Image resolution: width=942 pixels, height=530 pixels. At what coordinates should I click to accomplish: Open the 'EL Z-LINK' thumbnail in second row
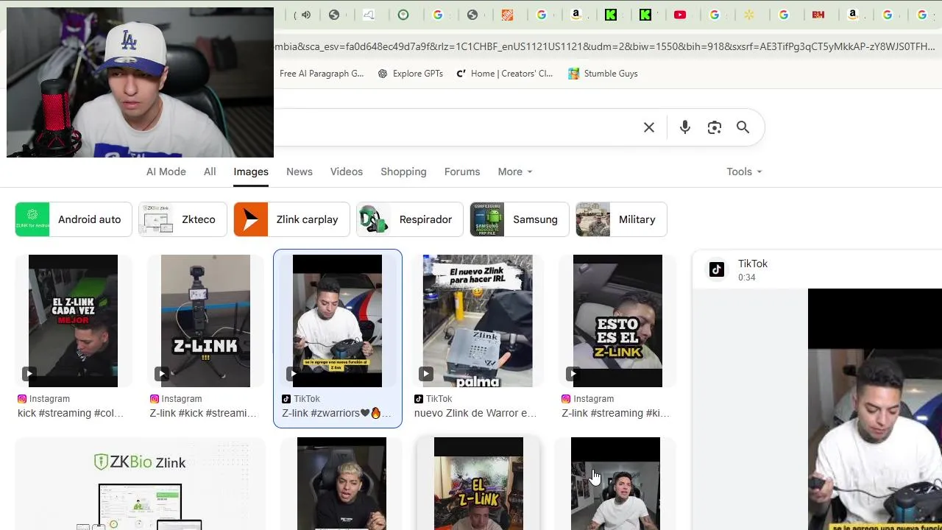tap(478, 484)
